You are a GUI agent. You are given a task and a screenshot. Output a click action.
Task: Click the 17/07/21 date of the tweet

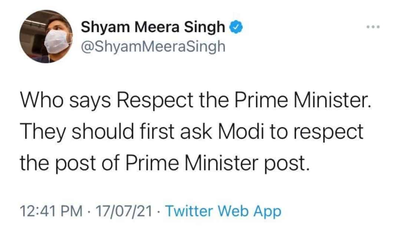[124, 211]
